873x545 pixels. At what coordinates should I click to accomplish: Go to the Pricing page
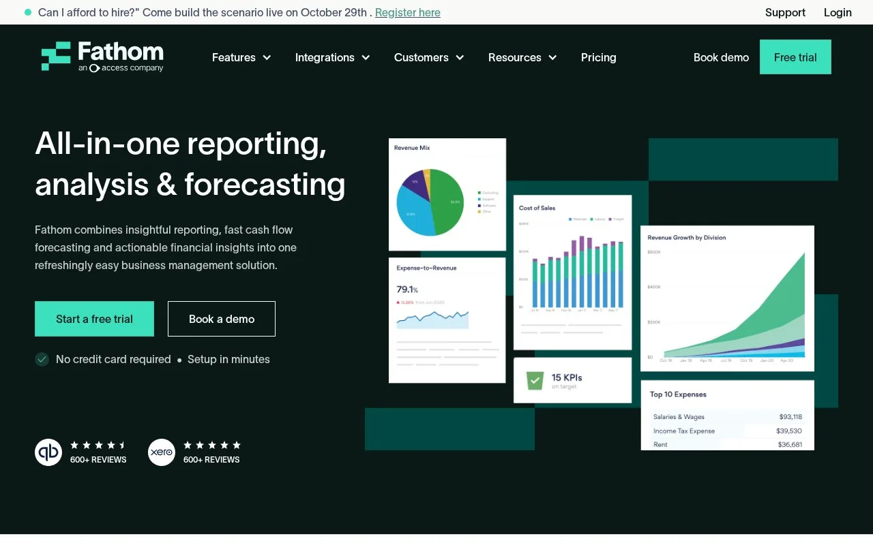coord(599,57)
